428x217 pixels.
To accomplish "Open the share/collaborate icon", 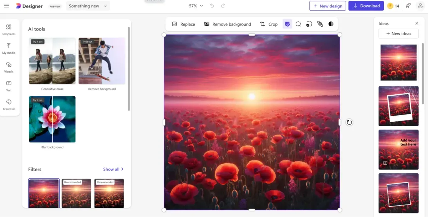I will pyautogui.click(x=408, y=6).
